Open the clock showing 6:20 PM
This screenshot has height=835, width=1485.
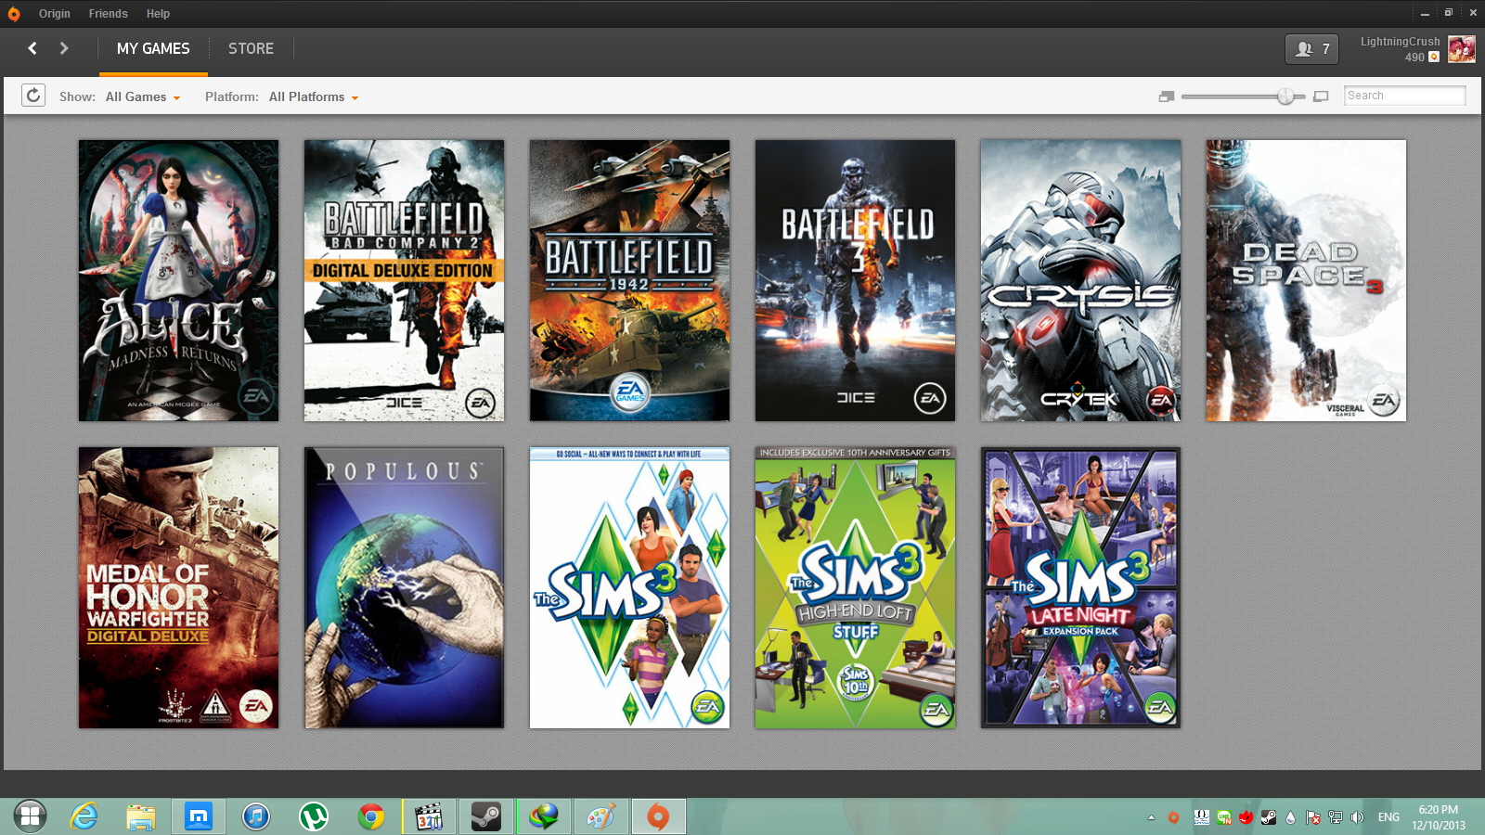tap(1439, 817)
